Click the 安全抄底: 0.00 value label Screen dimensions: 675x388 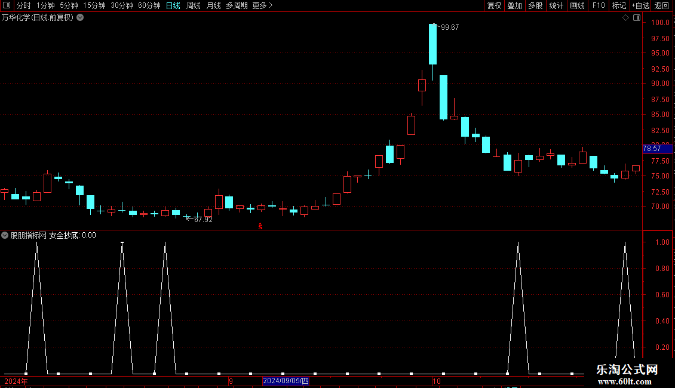tap(72, 235)
